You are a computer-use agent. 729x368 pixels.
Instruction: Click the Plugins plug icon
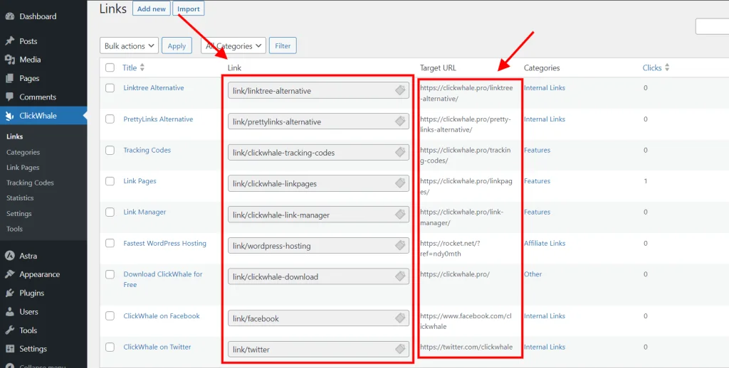[x=9, y=293]
